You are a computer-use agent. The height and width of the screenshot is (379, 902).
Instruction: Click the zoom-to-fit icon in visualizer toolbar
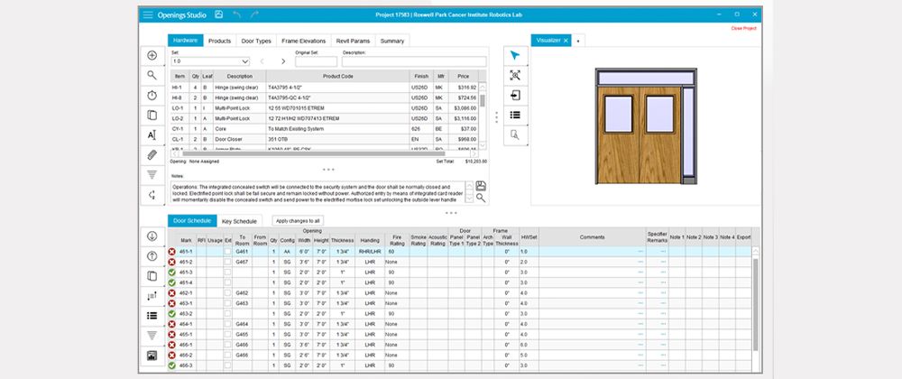[x=514, y=76]
